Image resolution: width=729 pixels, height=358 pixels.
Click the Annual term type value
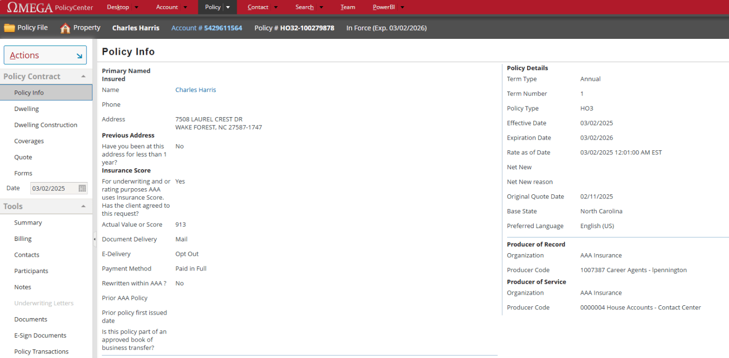(x=590, y=79)
